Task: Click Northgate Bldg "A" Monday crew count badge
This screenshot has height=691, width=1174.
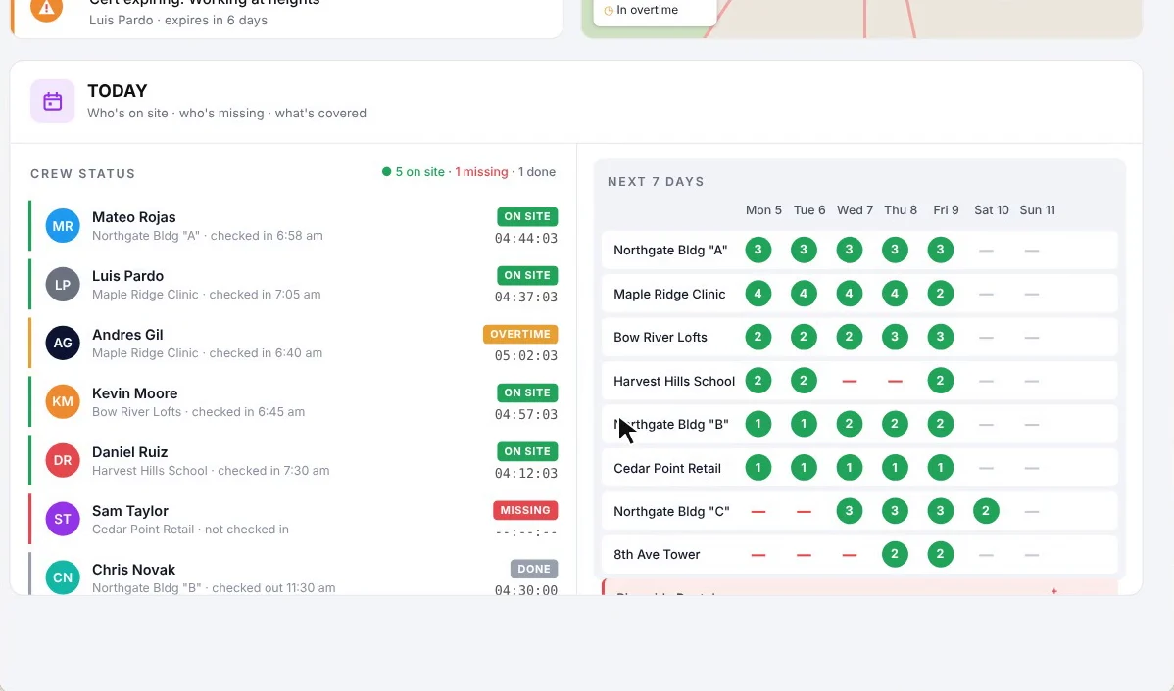Action: (x=758, y=250)
